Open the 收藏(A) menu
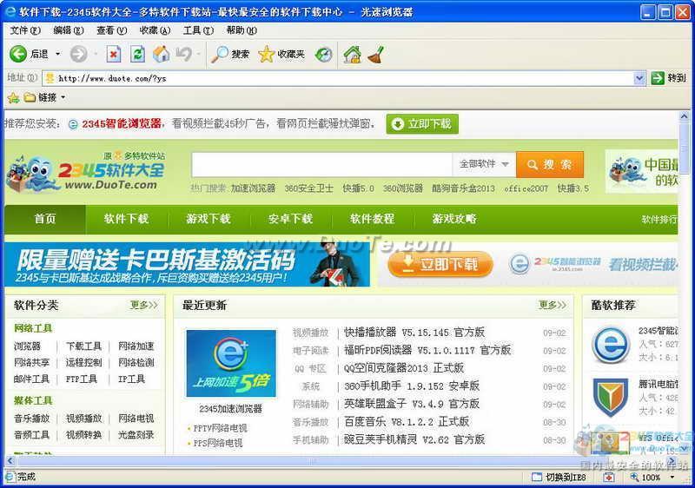 coord(155,30)
